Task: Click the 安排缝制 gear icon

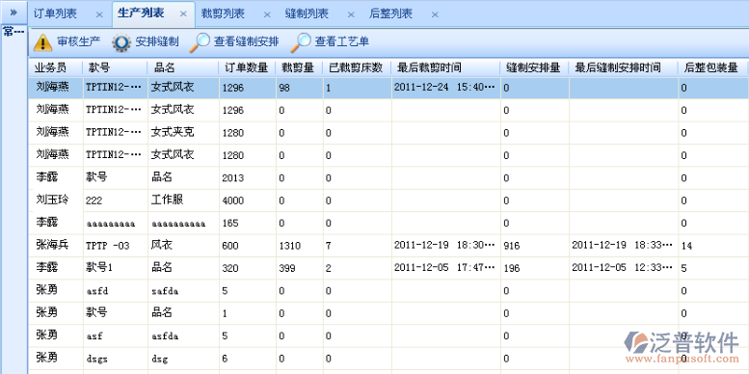Action: pos(121,42)
